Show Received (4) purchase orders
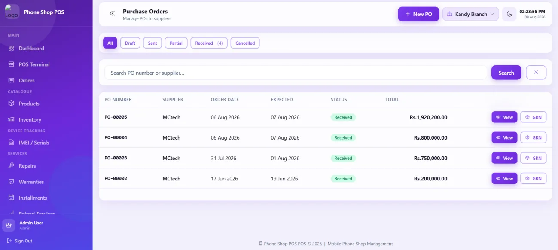Viewport: 558px width, 250px height. pyautogui.click(x=209, y=43)
